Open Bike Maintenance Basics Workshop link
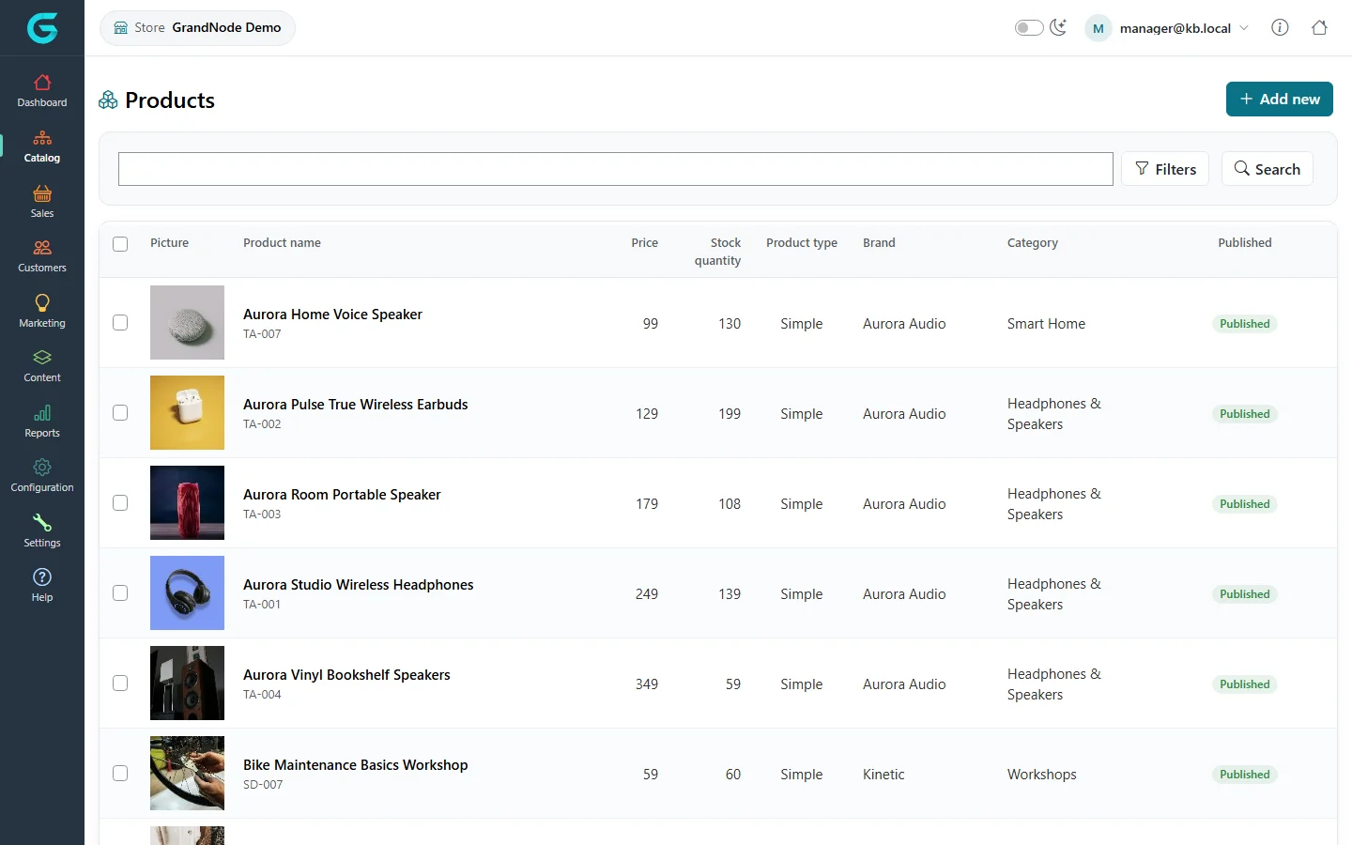Viewport: 1352px width, 845px height. pos(355,765)
